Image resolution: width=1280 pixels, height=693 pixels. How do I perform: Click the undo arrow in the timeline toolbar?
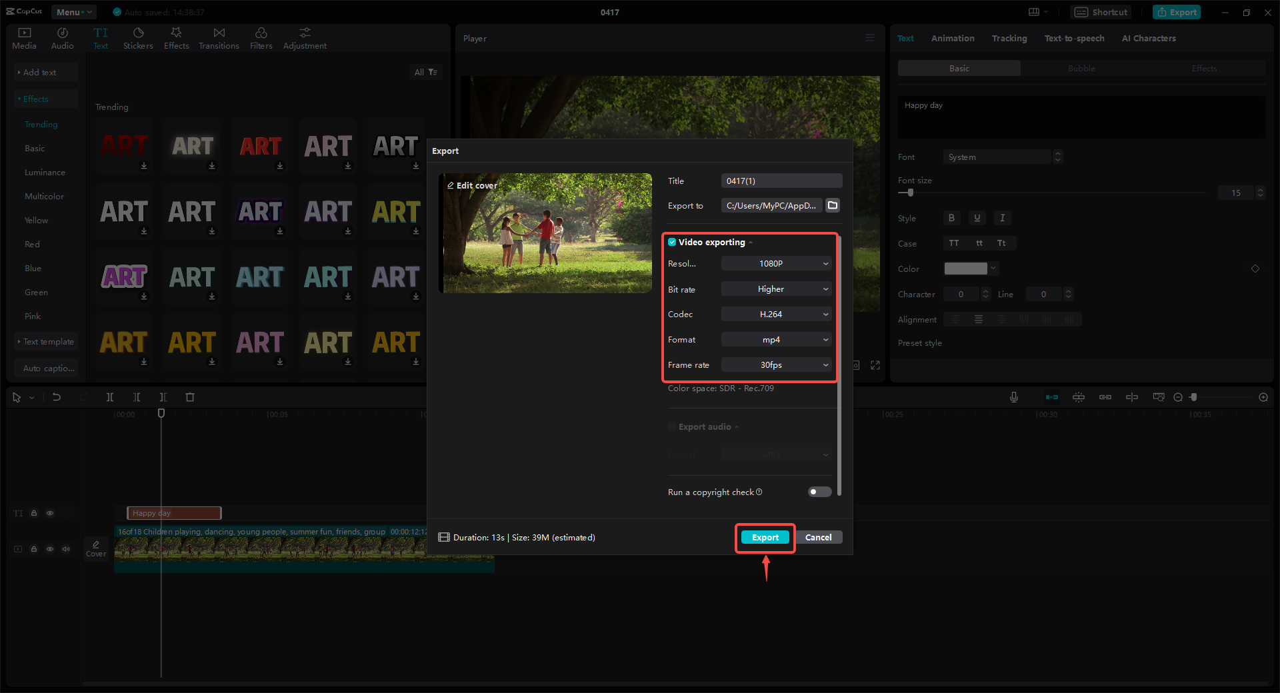click(57, 396)
